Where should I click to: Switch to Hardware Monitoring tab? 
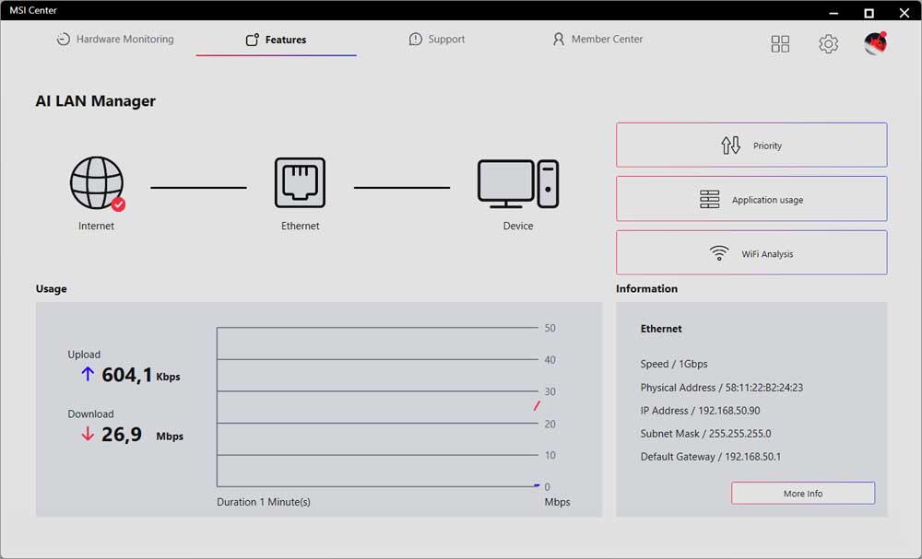[x=115, y=40]
